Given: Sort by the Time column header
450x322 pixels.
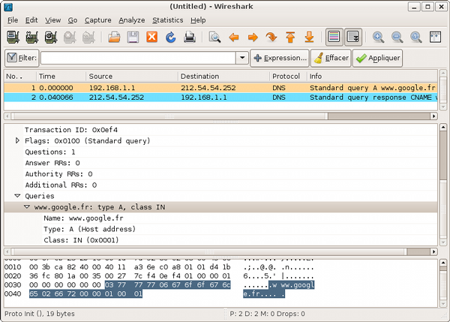Looking at the screenshot, I should [61, 77].
